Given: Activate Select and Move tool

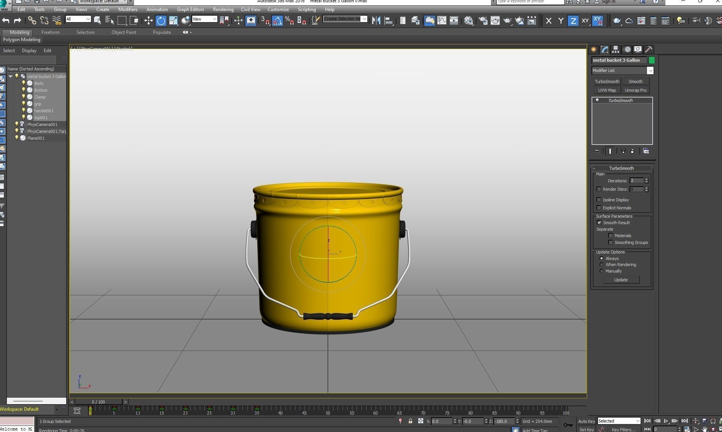Looking at the screenshot, I should click(x=148, y=21).
